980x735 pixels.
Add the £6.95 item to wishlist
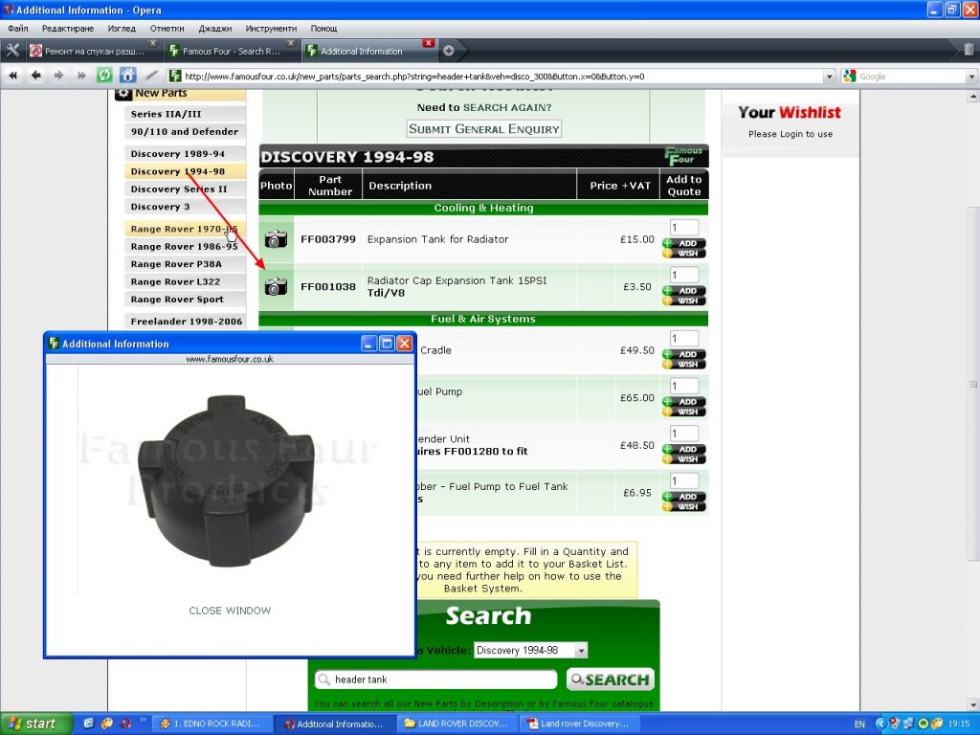pyautogui.click(x=683, y=507)
